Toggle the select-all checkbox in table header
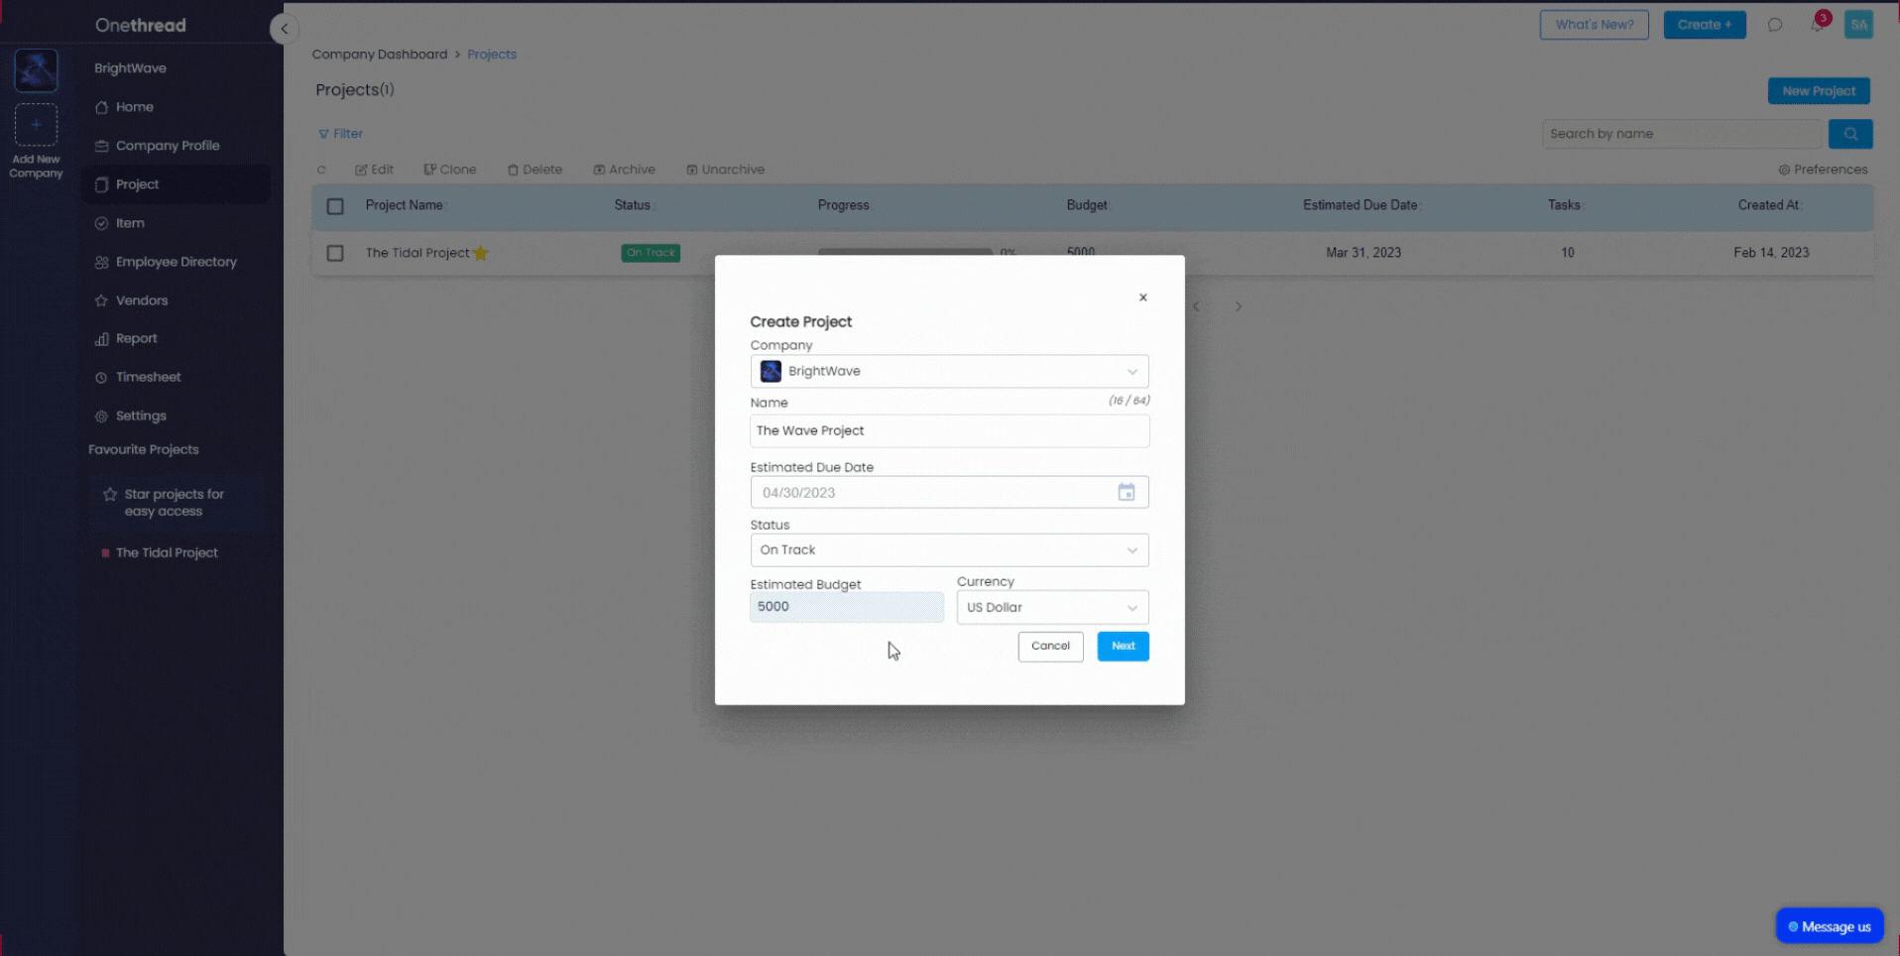 coord(335,206)
